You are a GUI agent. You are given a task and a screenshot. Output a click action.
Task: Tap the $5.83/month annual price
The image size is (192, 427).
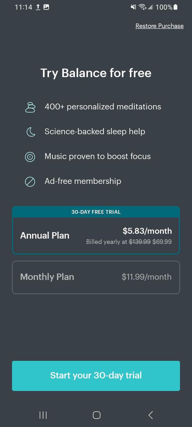point(147,231)
